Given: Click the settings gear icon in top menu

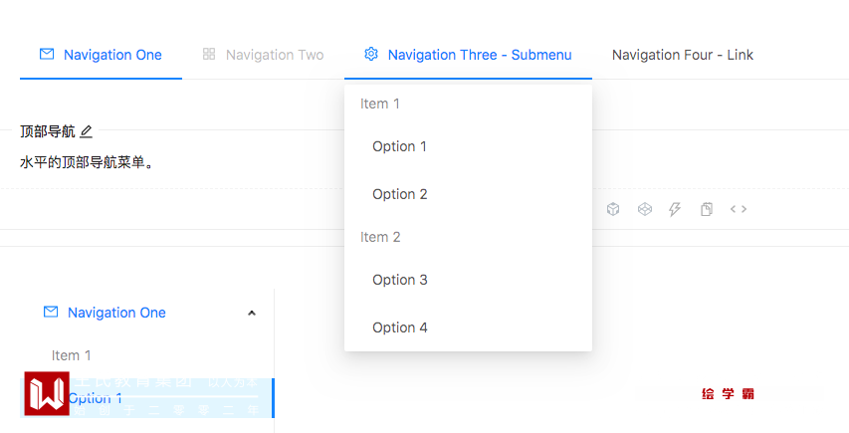Looking at the screenshot, I should [x=371, y=55].
